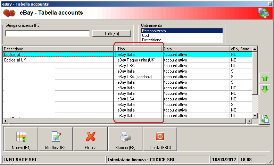The image size is (274, 165).
Task: Move selected row down with green arrow
Action: pos(265,90)
